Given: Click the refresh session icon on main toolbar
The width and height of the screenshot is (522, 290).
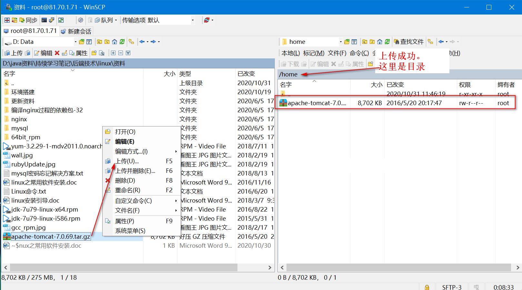Looking at the screenshot, I should pyautogui.click(x=207, y=20).
